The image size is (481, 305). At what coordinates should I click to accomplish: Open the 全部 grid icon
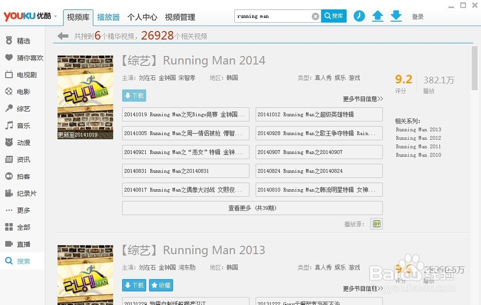(9, 227)
